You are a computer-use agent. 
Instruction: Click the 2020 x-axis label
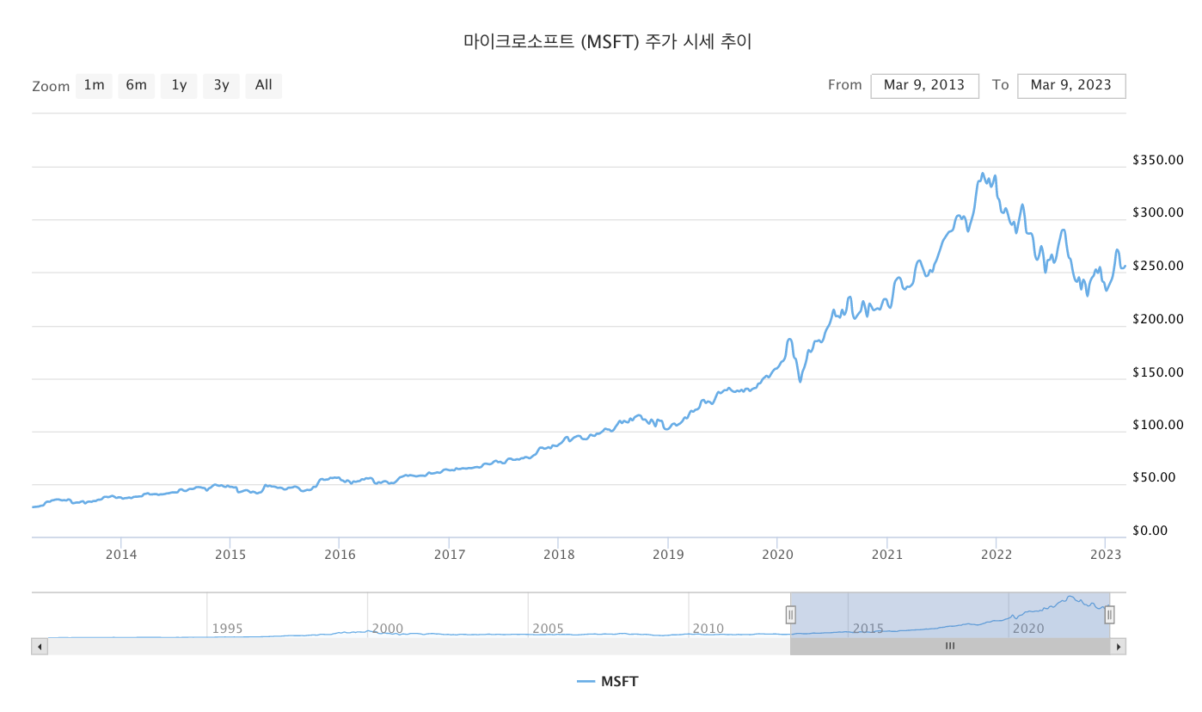[776, 555]
